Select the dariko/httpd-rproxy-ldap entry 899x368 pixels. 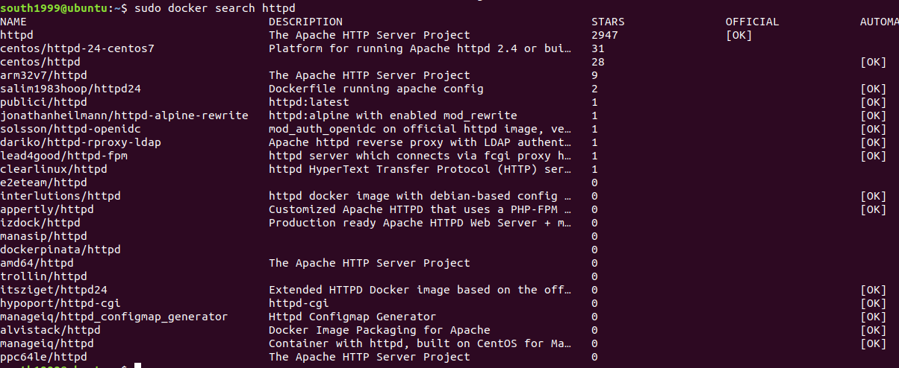(x=80, y=142)
